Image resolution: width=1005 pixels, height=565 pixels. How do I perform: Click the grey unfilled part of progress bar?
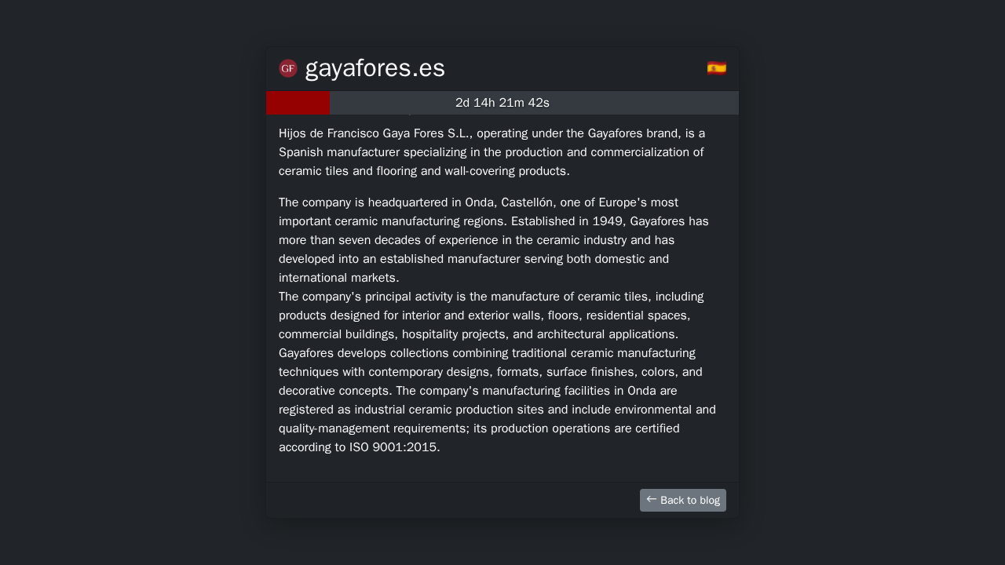point(534,103)
